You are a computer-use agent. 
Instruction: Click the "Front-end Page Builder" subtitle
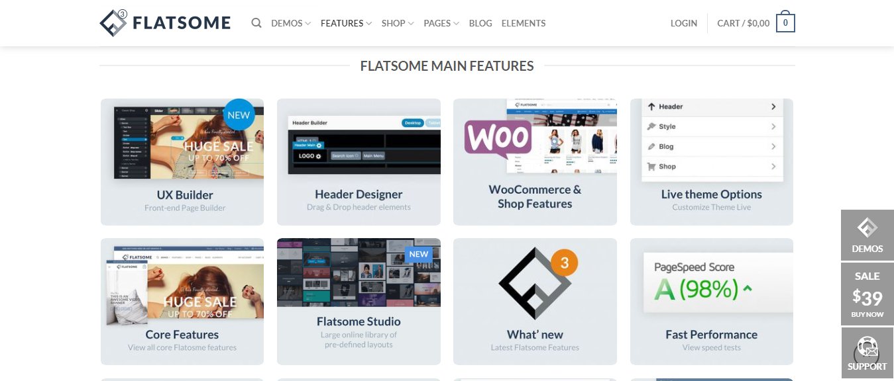185,208
